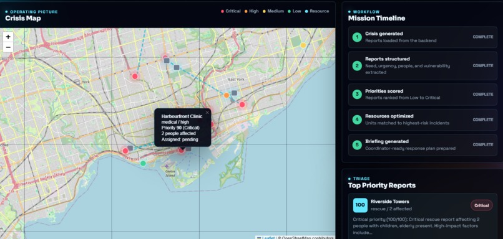The image size is (503, 239).
Task: Select the yellow medium-priority map marker
Action: point(303,45)
